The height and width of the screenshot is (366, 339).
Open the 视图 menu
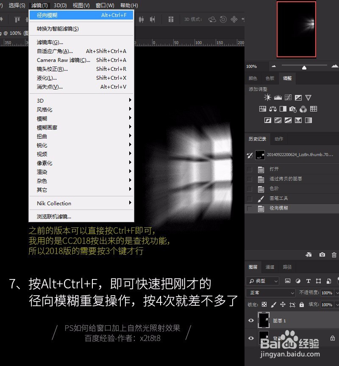(x=81, y=5)
